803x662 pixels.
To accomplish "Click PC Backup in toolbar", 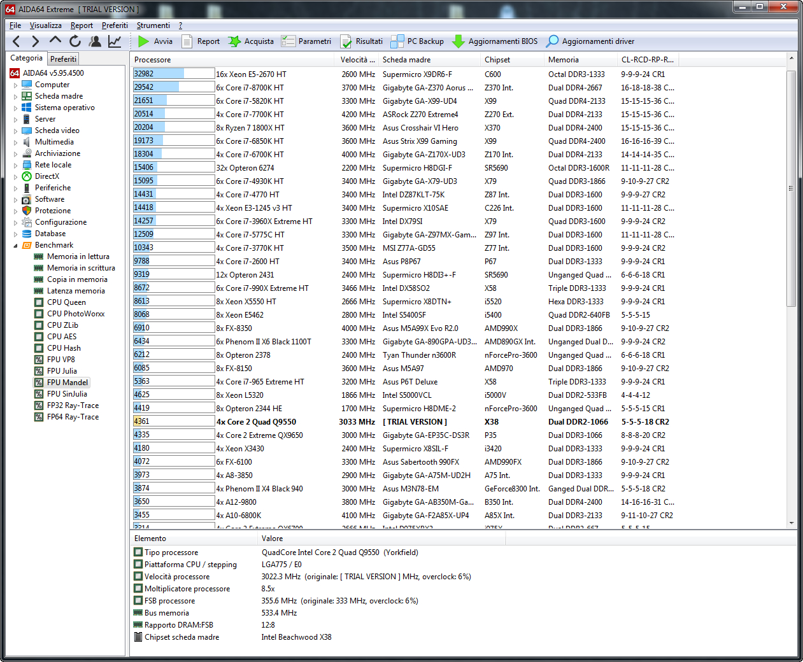I will (417, 41).
